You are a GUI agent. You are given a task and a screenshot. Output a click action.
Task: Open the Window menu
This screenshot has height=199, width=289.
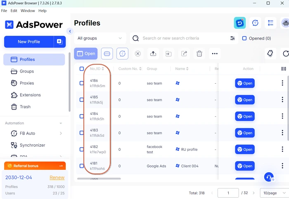coord(28,11)
